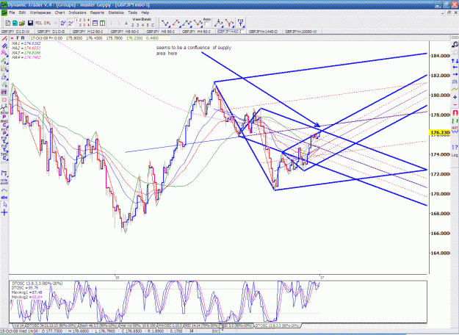Click the first blue down-swing line tool
Viewport: 459px width, 335px height.
[x=165, y=23]
